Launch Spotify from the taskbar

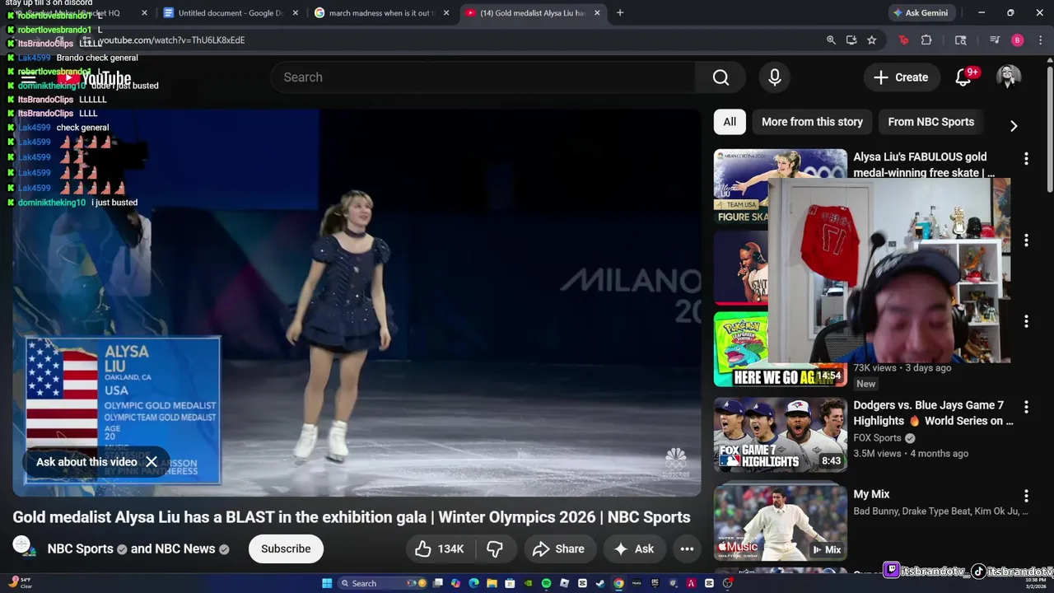click(546, 583)
